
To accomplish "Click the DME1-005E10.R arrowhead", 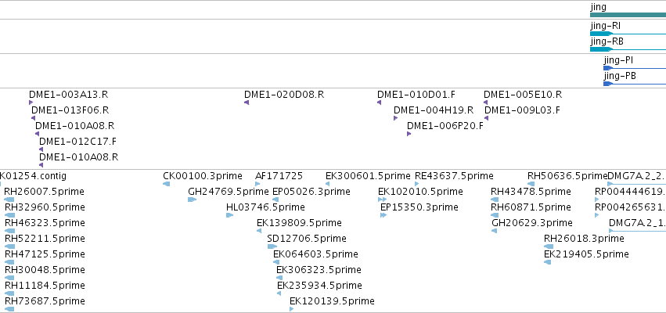I will tap(485, 103).
